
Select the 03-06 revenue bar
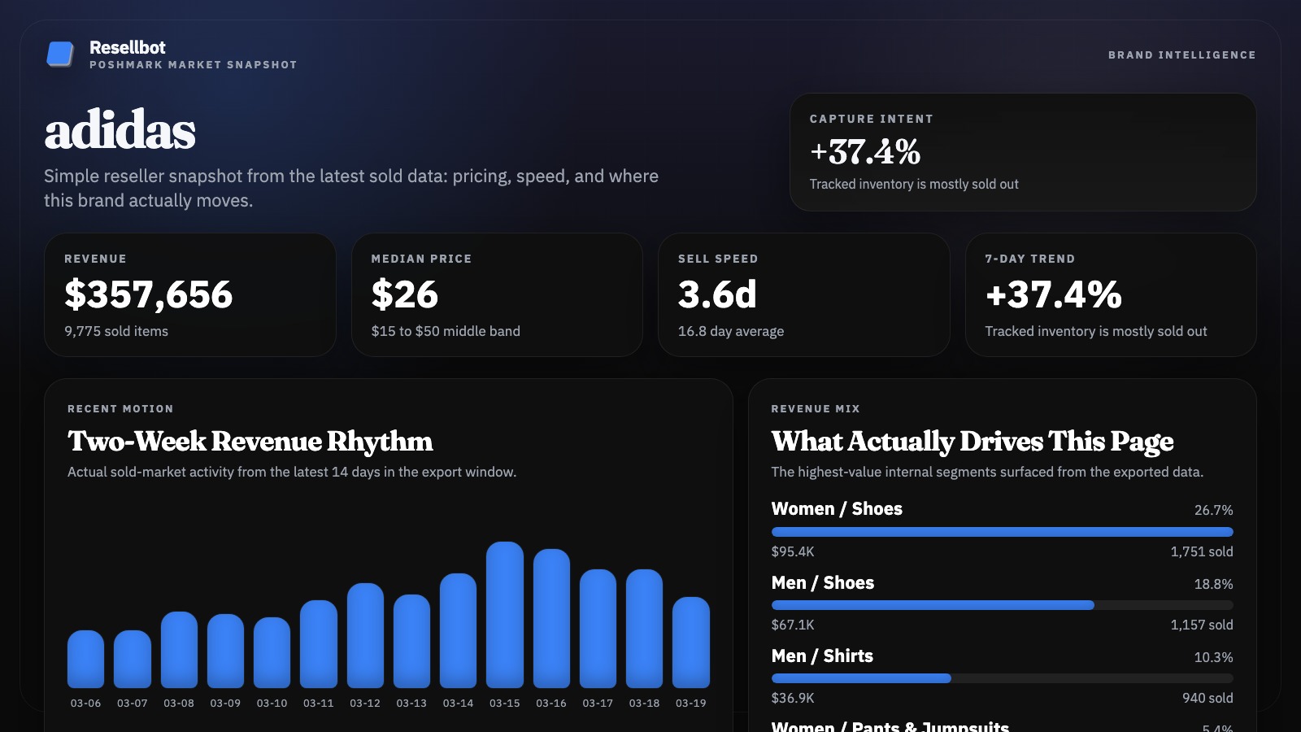click(85, 659)
